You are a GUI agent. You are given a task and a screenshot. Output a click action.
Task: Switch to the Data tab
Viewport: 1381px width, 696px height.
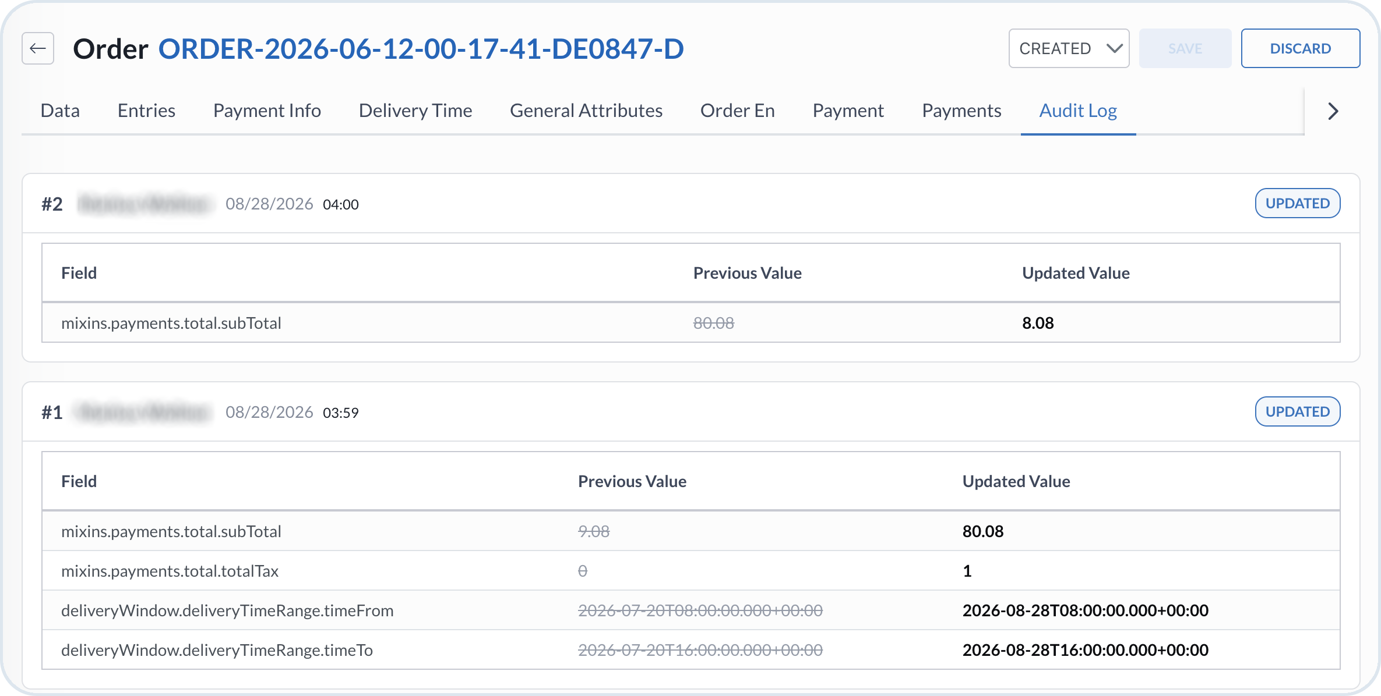pyautogui.click(x=60, y=111)
